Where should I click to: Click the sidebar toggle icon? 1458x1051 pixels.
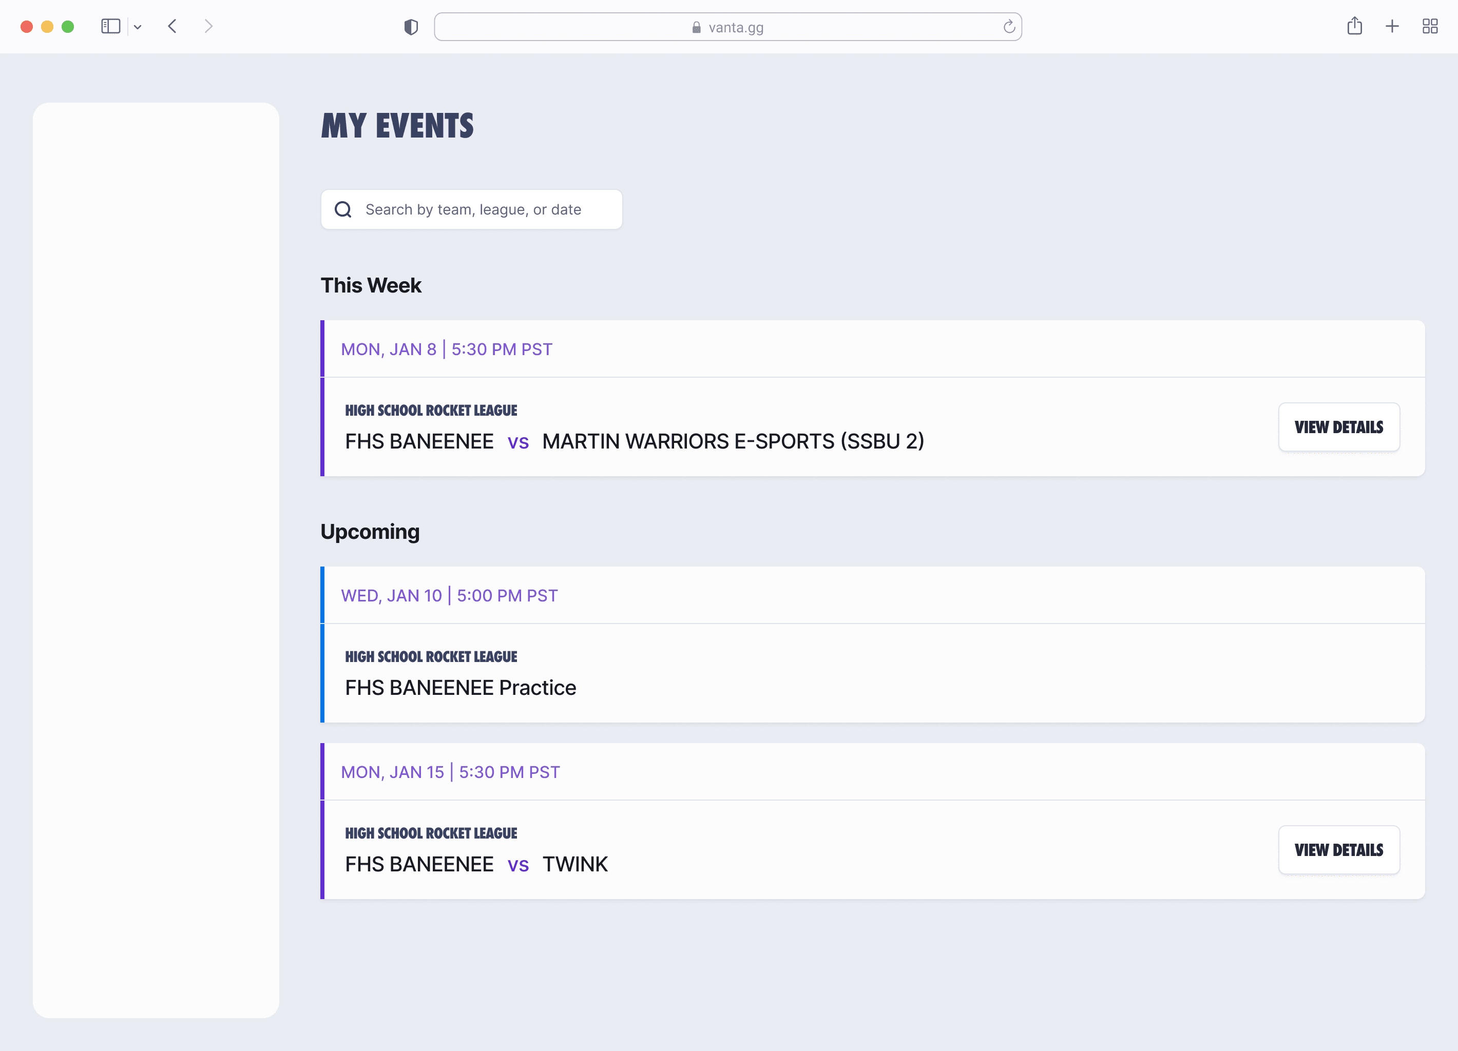pos(110,26)
